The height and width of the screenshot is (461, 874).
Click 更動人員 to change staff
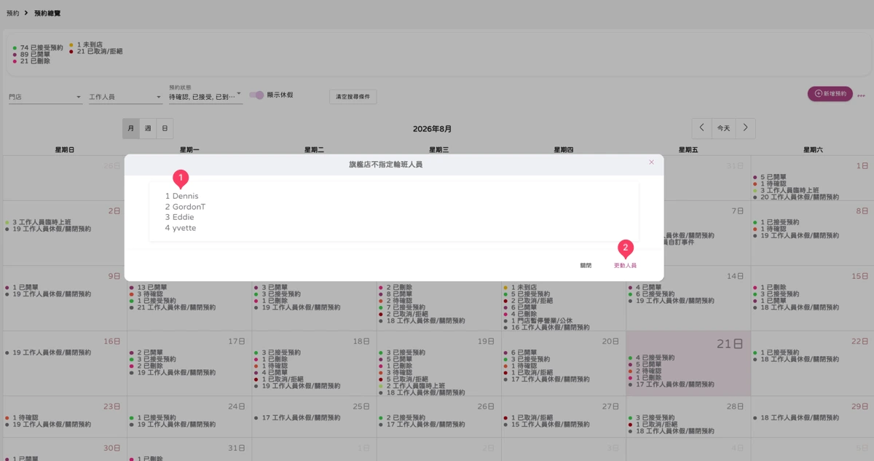coord(625,266)
